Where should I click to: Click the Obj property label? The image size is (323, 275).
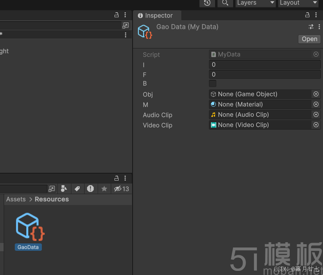(148, 94)
